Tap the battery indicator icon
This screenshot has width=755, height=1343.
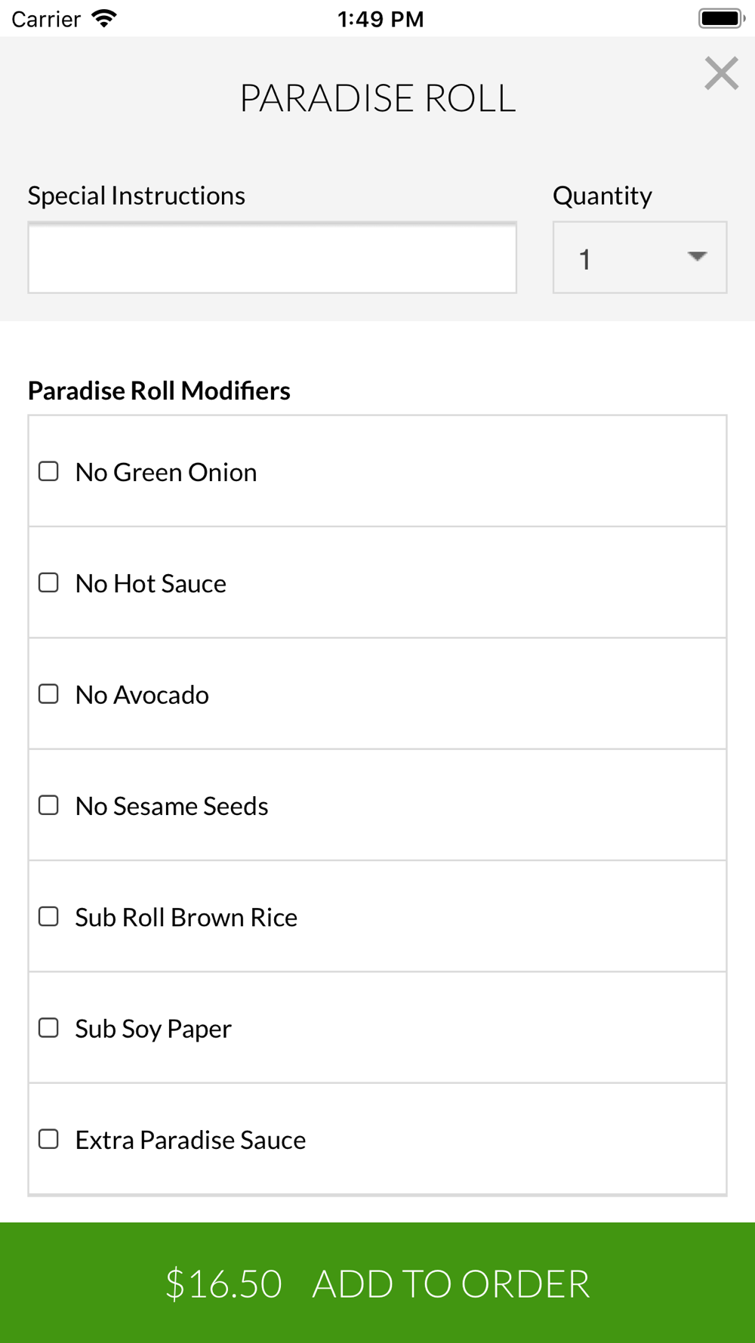[722, 18]
